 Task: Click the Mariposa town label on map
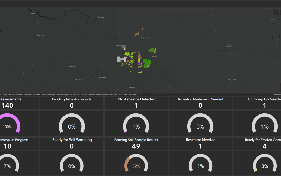(x=102, y=77)
